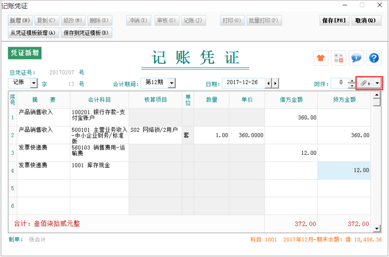Select account cell 1001 库存现金

click(99, 170)
